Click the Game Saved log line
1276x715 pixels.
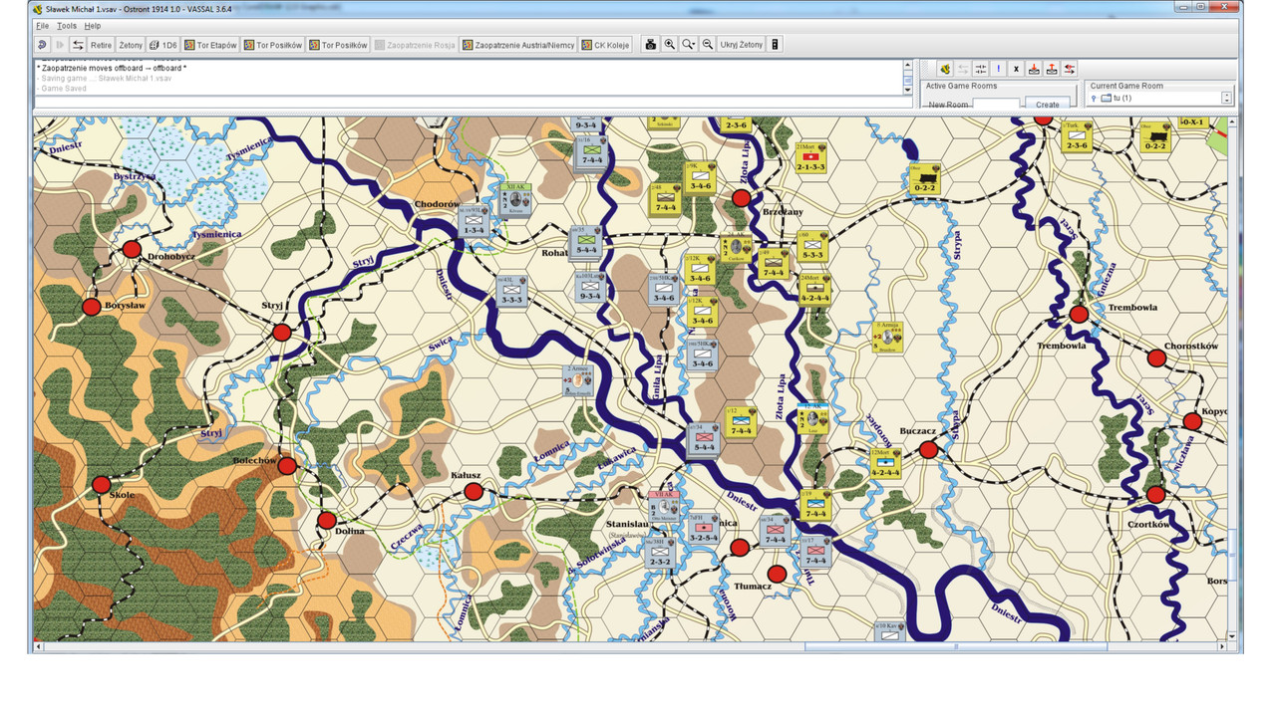[64, 89]
